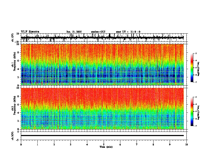Click the "ch.3(V)" axis label
The image size is (210, 162).
[13, 136]
